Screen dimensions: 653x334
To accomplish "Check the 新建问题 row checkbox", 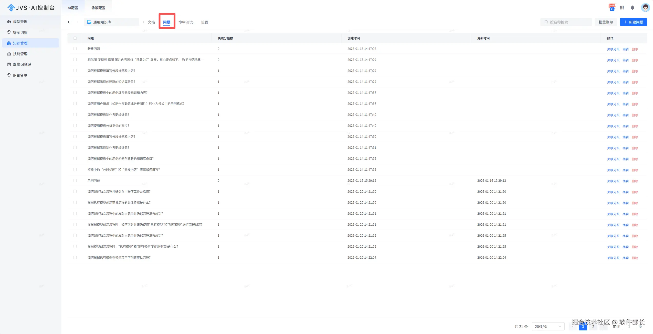I will [75, 49].
